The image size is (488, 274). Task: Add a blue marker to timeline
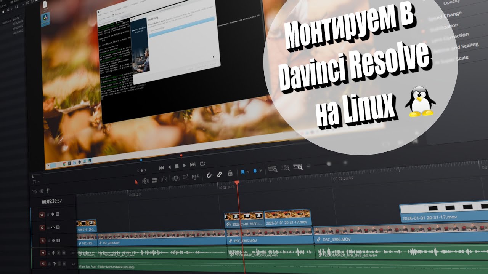[x=255, y=171]
